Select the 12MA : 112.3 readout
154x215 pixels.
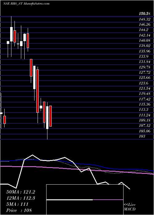point(21,198)
